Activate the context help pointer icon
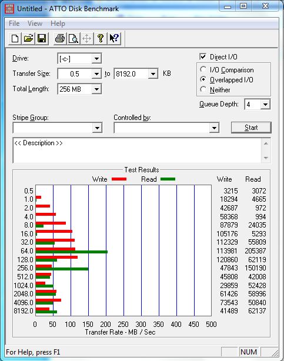Image resolution: width=284 pixels, height=361 pixels. pyautogui.click(x=114, y=38)
